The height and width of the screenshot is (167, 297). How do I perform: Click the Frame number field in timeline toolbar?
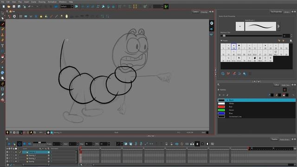click(57, 144)
